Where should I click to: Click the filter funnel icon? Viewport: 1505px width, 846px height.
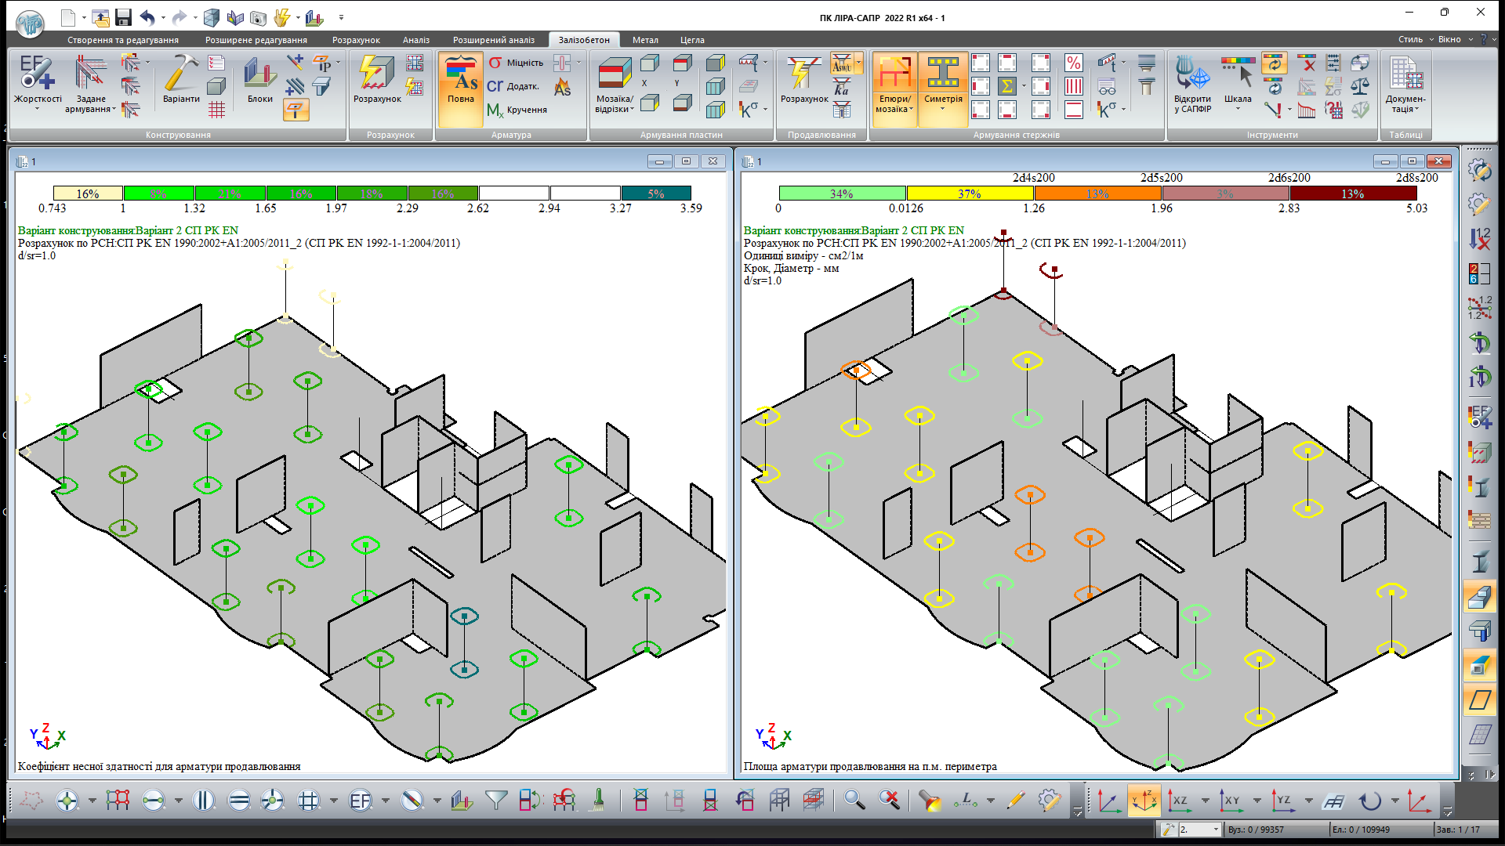point(495,800)
